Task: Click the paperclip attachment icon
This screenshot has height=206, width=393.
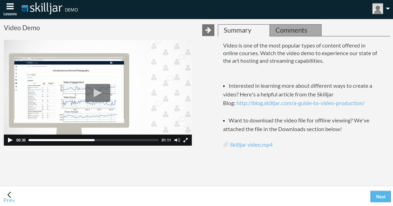Action: [x=225, y=145]
